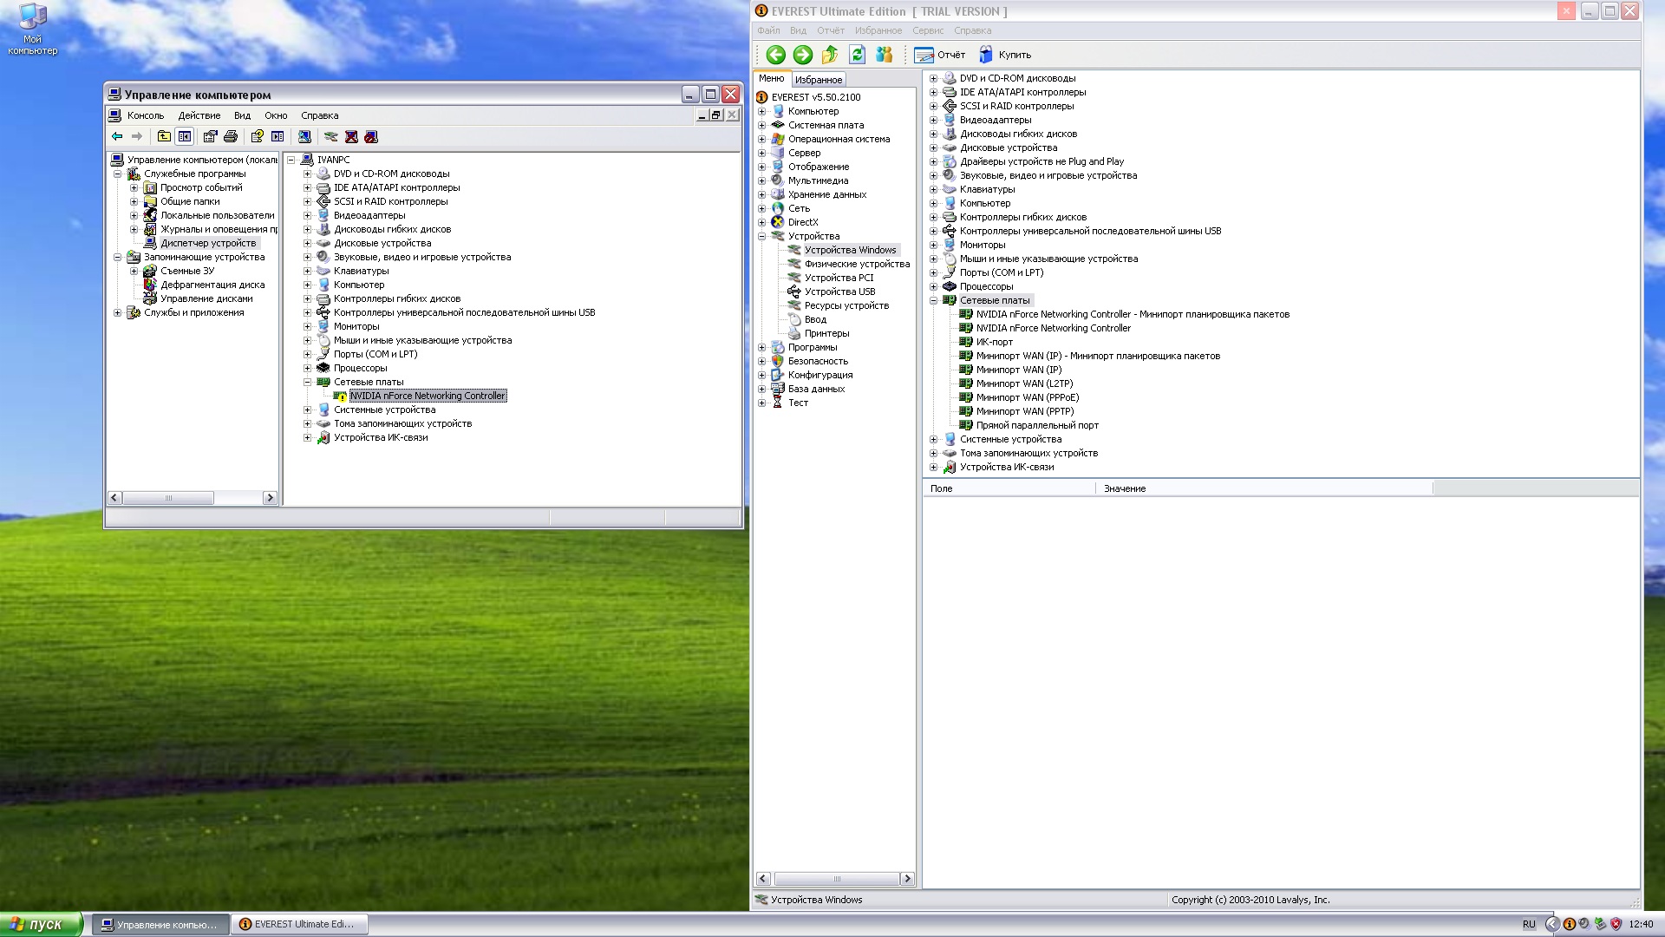Viewport: 1665px width, 937px height.
Task: Open Properties icon in Computer Management toolbar
Action: 210,136
